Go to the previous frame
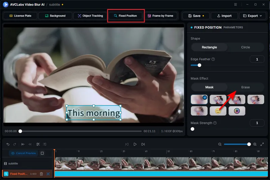270x180 pixels. [x=127, y=144]
